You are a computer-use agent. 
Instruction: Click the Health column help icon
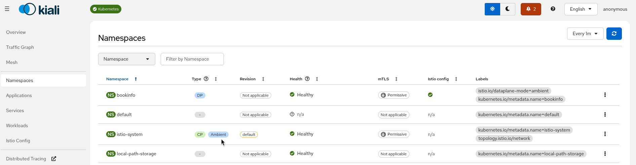(x=307, y=79)
